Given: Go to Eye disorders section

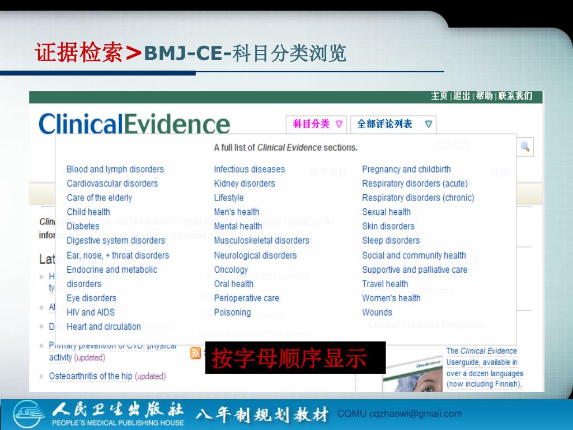Looking at the screenshot, I should point(91,298).
